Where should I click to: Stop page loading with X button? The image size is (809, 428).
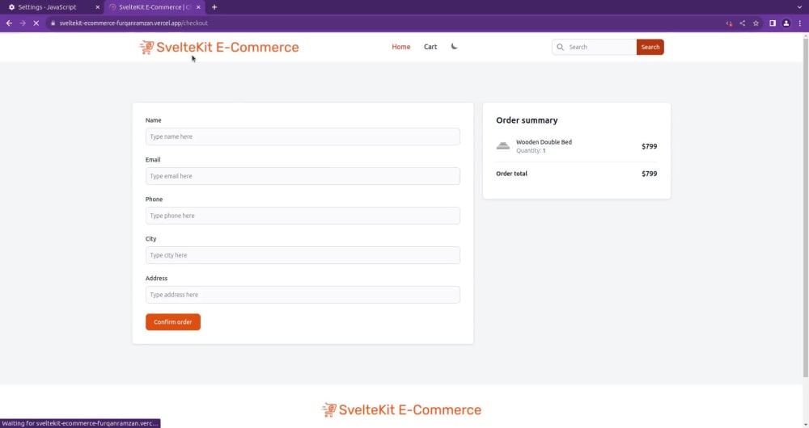click(x=36, y=23)
